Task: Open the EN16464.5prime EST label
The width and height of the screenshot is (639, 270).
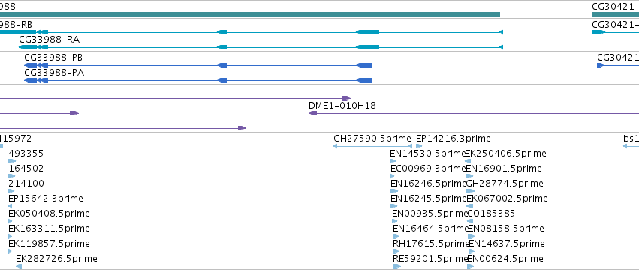Action: point(431,229)
